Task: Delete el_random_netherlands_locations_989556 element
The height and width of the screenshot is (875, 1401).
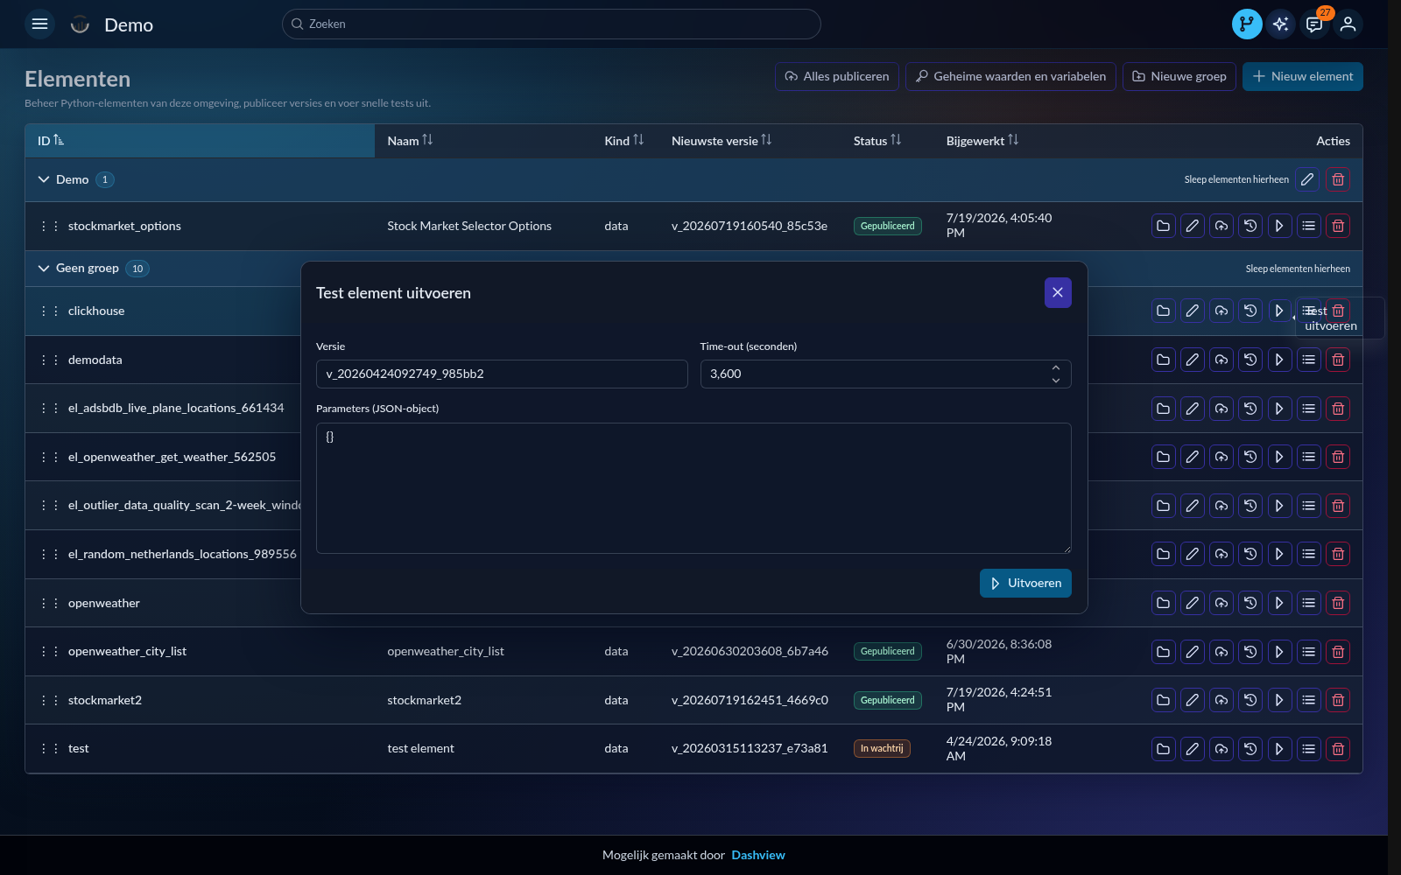Action: pos(1338,554)
